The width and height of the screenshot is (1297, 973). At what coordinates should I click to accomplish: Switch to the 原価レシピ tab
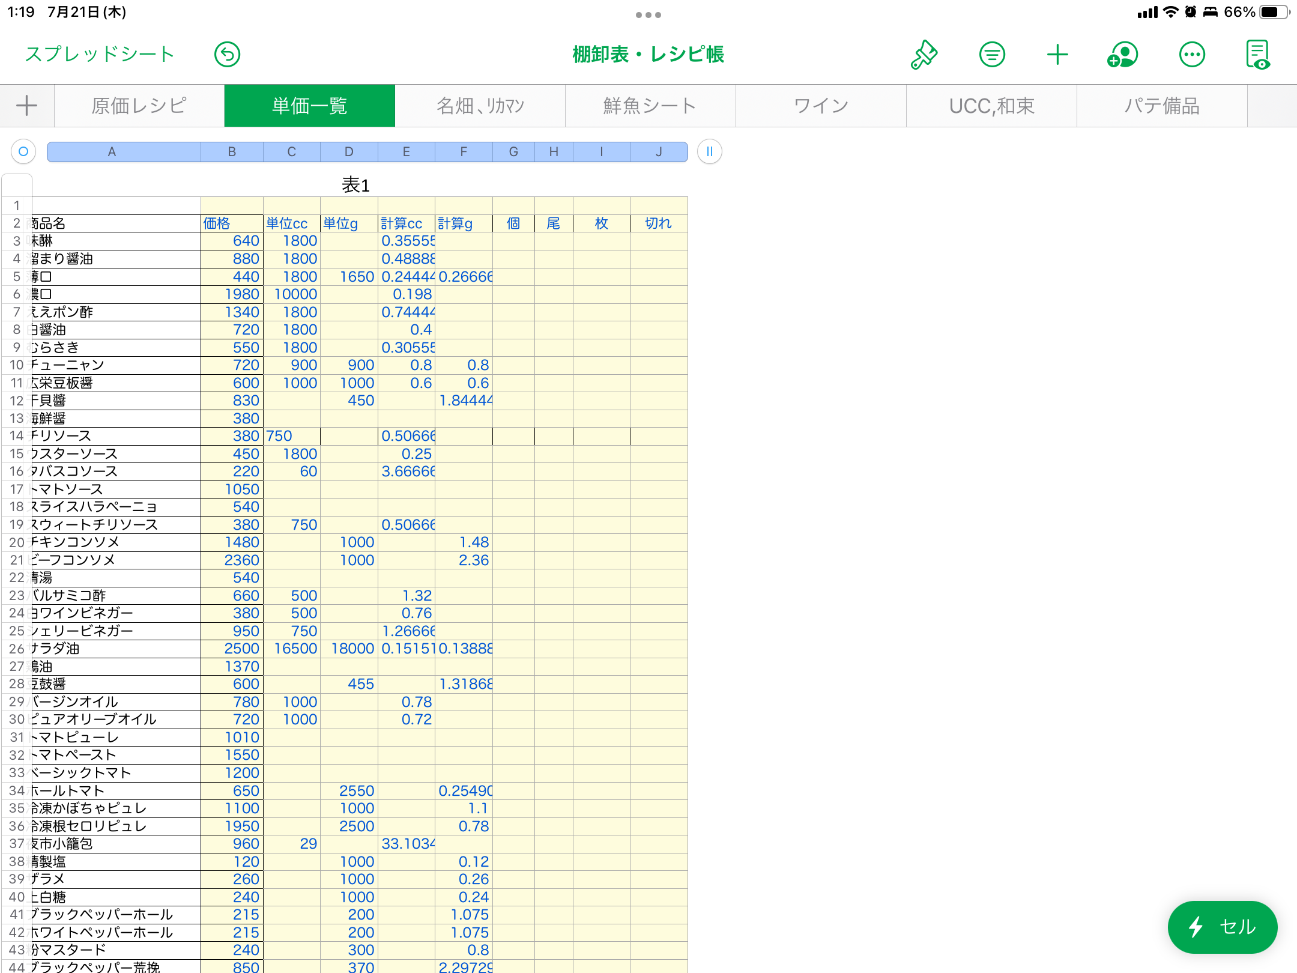[x=139, y=106]
